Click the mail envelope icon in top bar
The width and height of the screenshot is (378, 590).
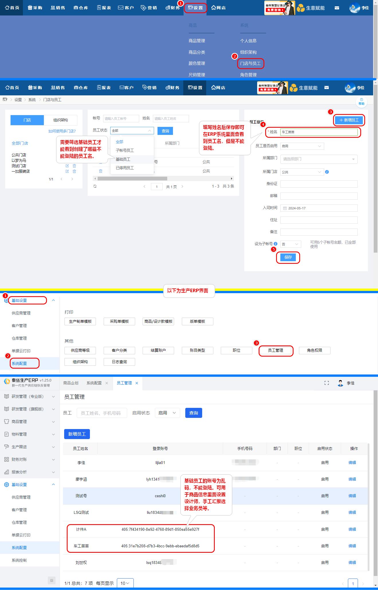(337, 8)
